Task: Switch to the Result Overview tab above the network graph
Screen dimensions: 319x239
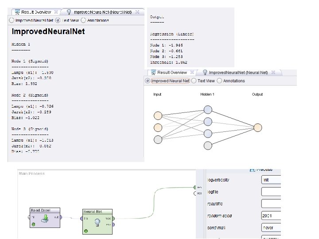Action: click(x=172, y=73)
